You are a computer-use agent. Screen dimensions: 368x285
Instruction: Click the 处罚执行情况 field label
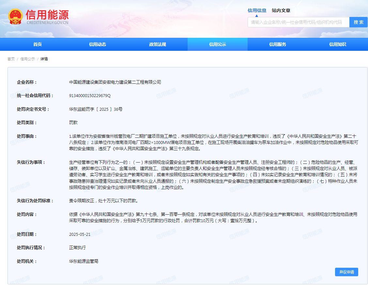coord(31,248)
